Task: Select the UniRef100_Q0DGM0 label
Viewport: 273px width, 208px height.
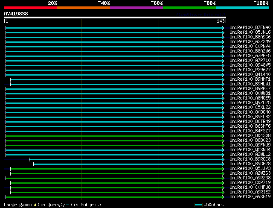Action: tap(250, 112)
